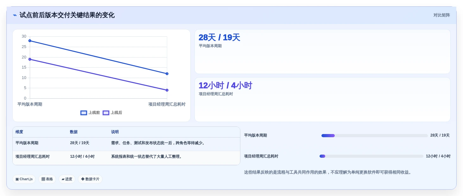
Task: Select the 进度 chip
Action: point(67,179)
